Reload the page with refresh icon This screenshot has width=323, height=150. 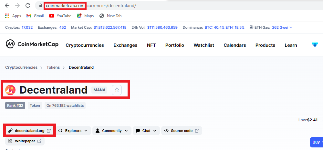point(28,5)
